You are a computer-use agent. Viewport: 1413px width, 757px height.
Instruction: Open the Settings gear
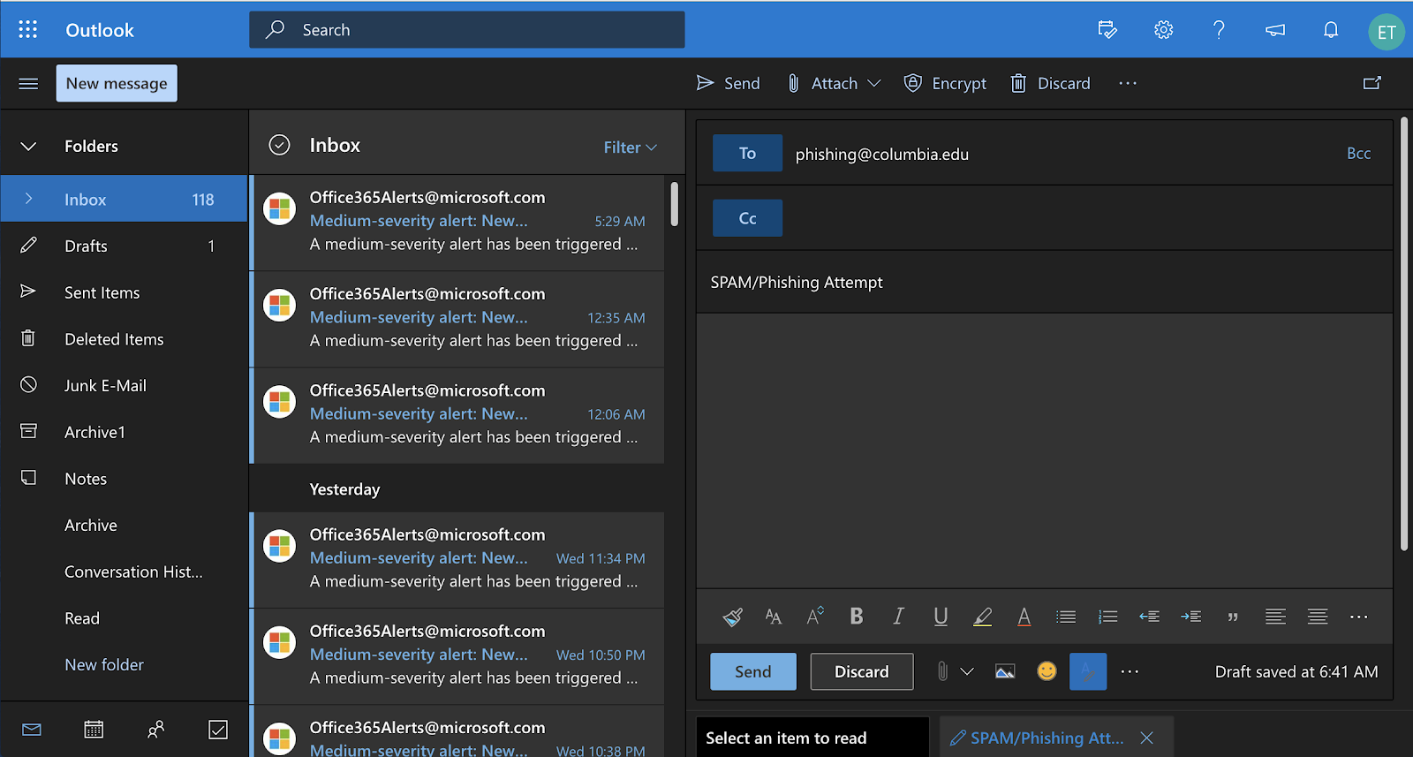point(1164,30)
